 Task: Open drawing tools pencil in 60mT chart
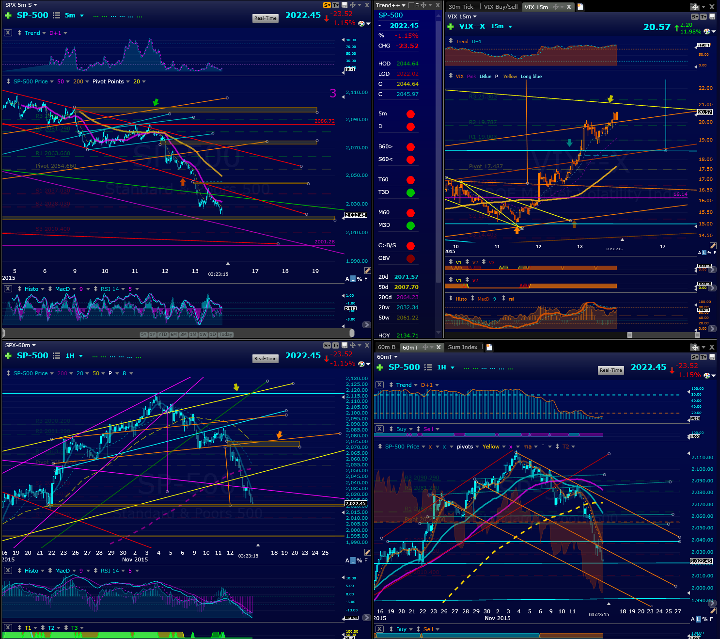click(x=713, y=610)
